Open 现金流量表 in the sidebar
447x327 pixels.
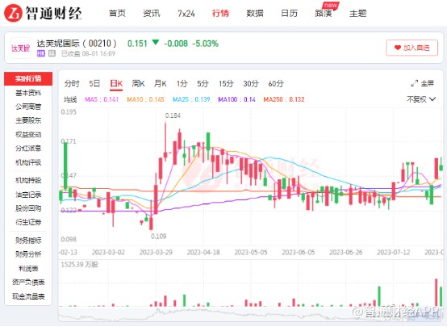[28, 296]
